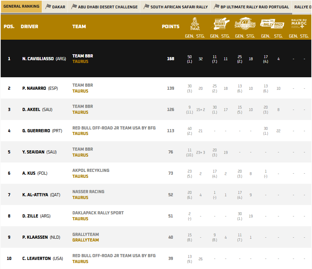Click the Rally Raid Portugal logo
The height and width of the screenshot is (269, 312).
[272, 24]
